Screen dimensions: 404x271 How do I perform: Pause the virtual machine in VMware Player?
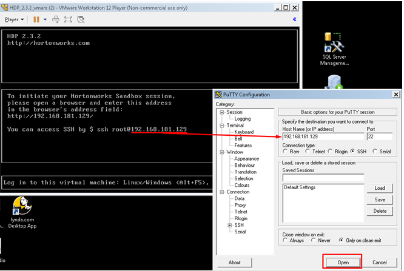pos(36,19)
